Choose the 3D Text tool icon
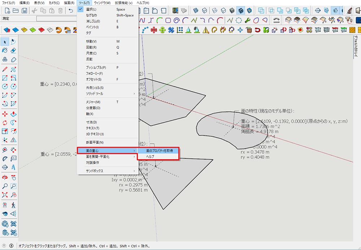The height and width of the screenshot is (250, 361). pyautogui.click(x=13, y=167)
